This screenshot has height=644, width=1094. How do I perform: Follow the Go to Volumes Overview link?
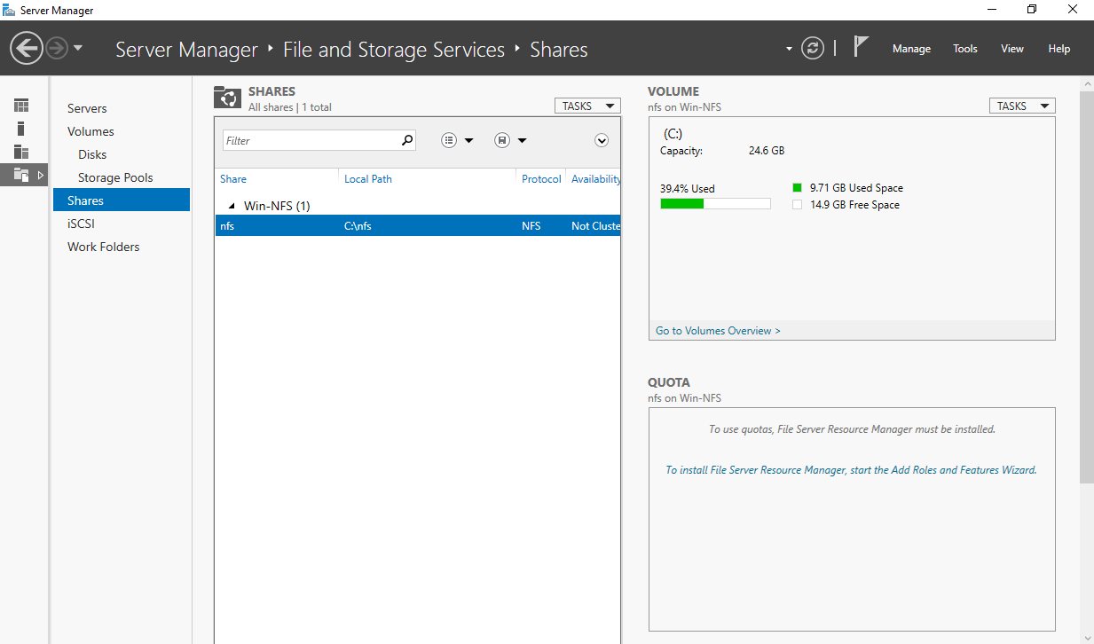click(717, 330)
